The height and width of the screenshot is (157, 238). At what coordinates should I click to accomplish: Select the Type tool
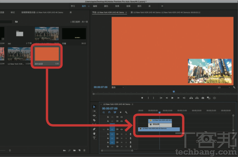tap(94, 138)
